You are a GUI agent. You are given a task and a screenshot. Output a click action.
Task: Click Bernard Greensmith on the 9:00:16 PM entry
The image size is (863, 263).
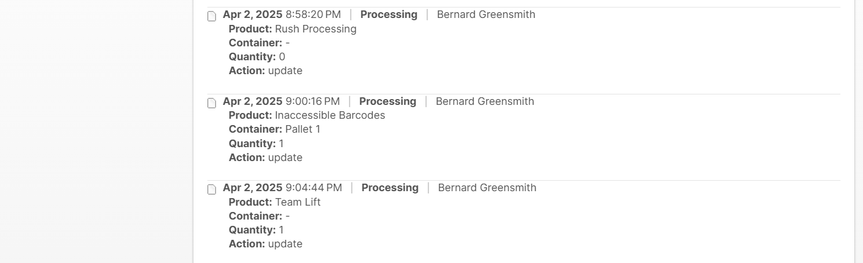[x=485, y=101]
